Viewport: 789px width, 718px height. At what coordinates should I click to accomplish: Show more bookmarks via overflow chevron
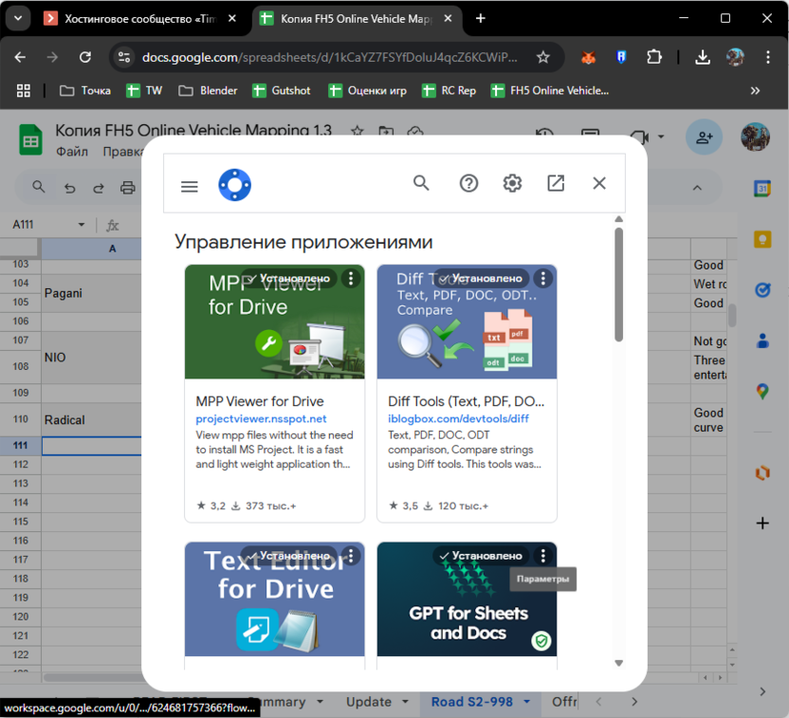[755, 91]
